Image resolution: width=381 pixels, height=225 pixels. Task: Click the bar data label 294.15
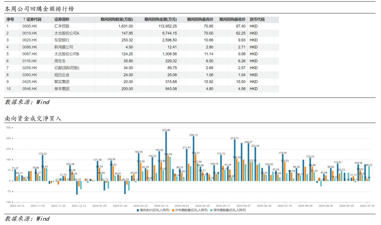(194, 135)
